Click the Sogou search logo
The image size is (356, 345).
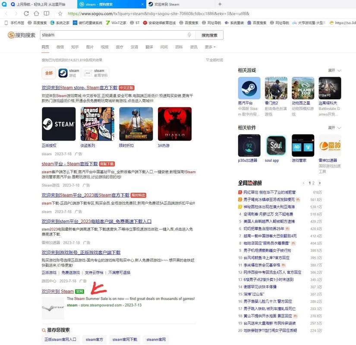[22, 35]
